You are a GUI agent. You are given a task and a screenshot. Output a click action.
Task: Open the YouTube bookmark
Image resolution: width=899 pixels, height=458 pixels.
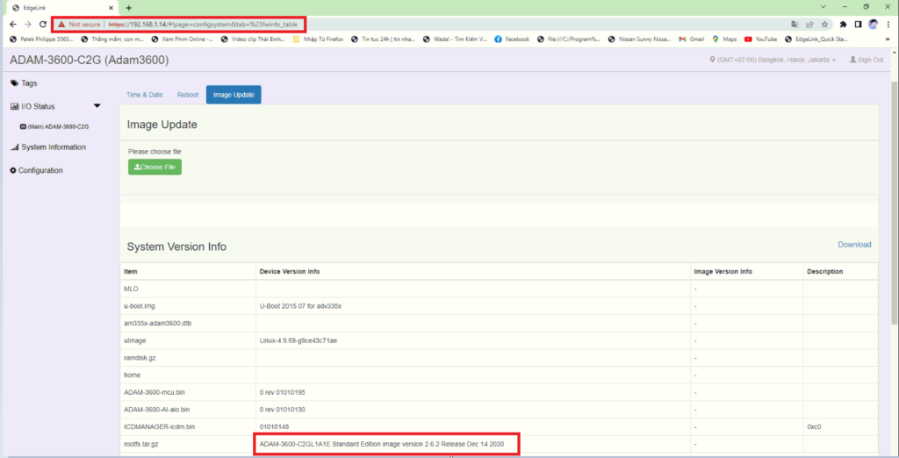(x=761, y=39)
